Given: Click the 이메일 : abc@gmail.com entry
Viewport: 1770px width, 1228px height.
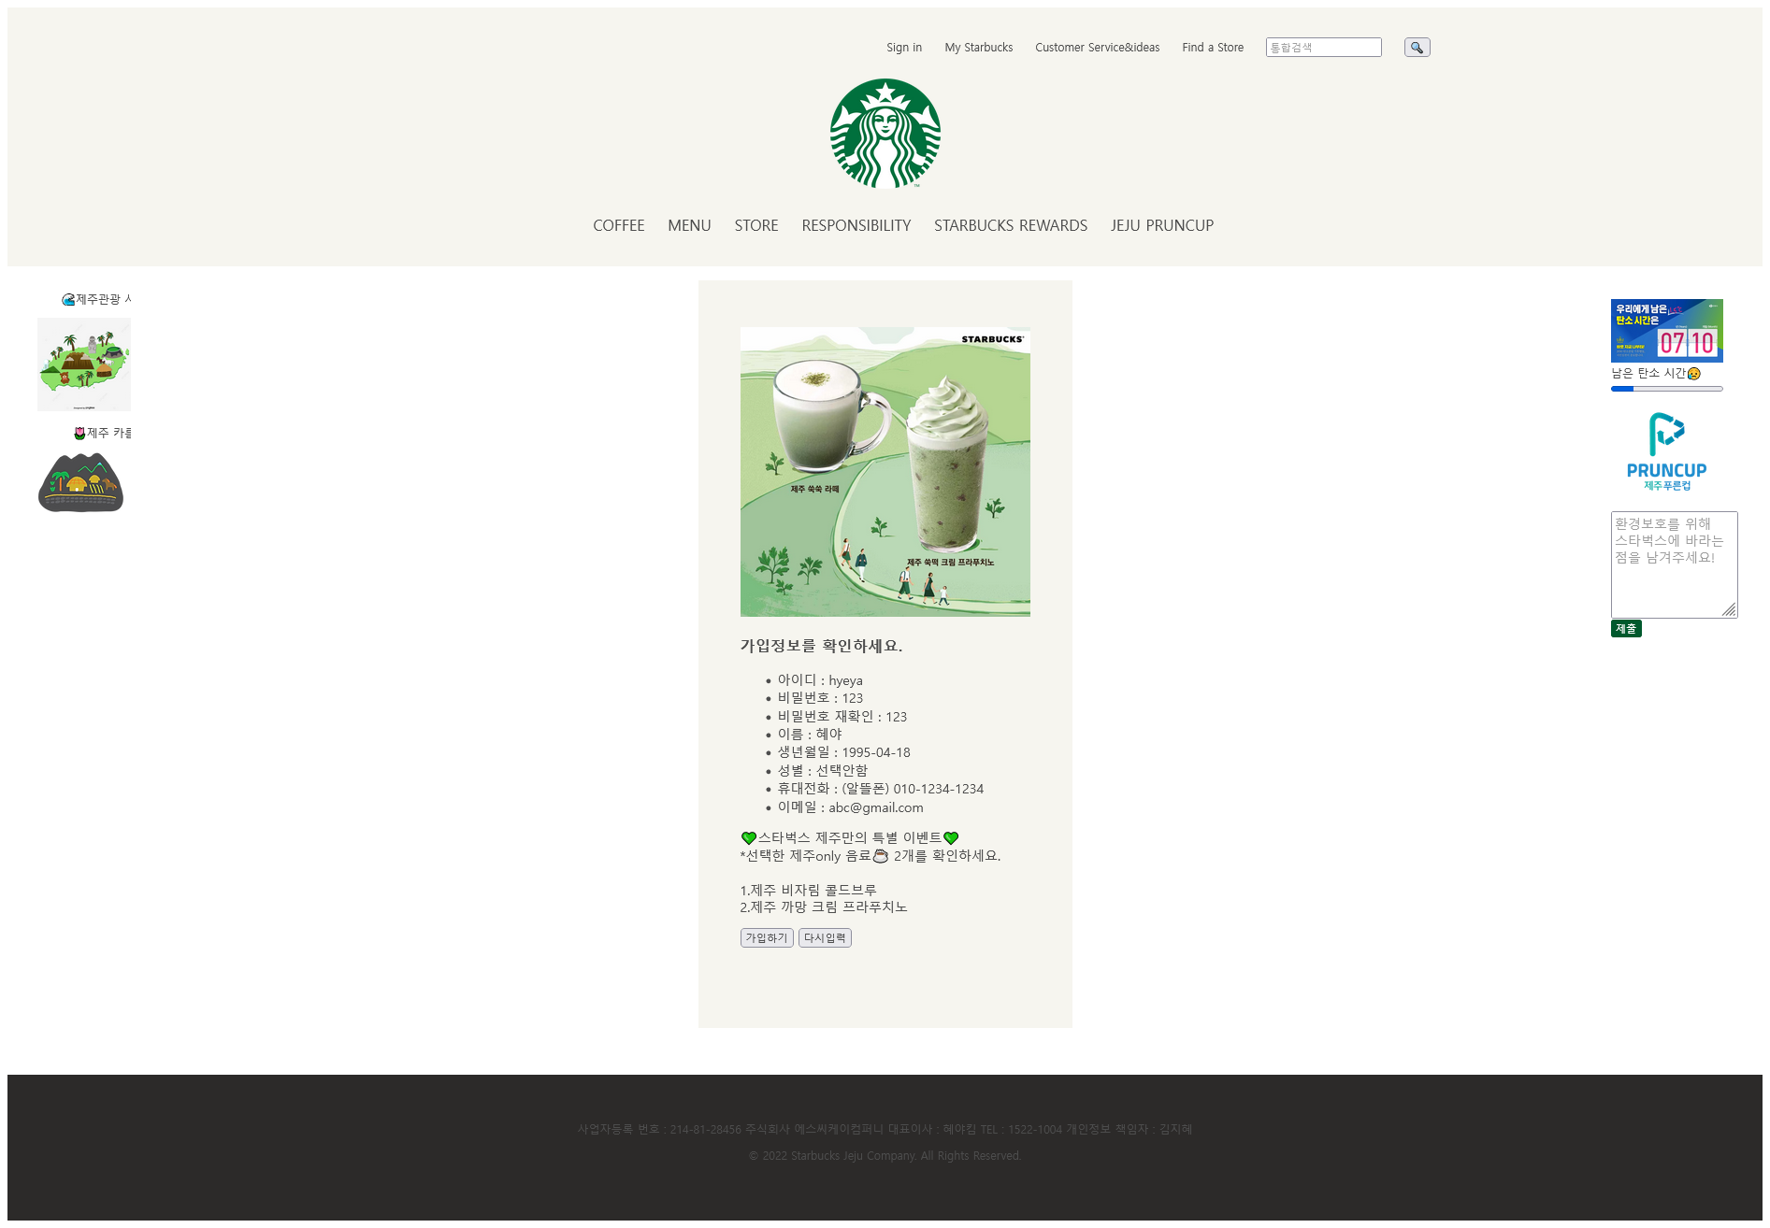Looking at the screenshot, I should pyautogui.click(x=850, y=807).
